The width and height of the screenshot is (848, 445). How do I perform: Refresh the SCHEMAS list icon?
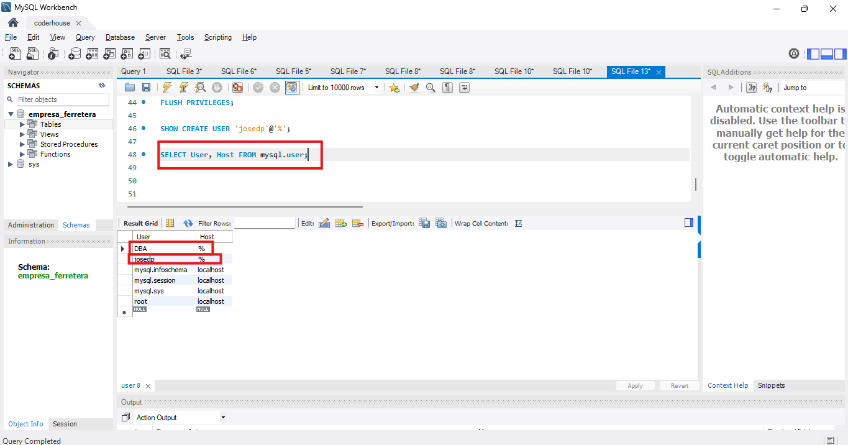click(101, 86)
